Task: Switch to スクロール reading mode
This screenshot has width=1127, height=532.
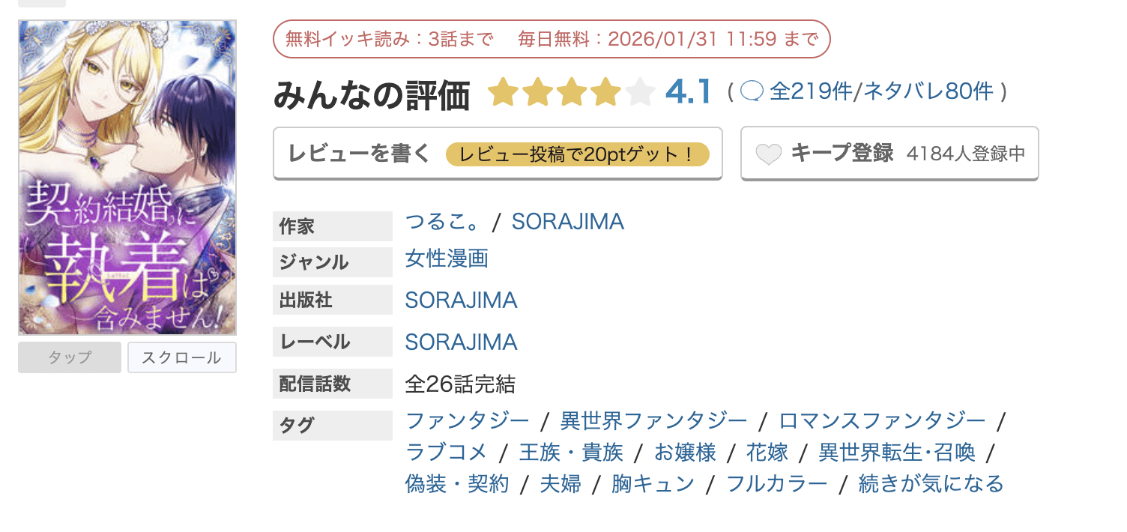Action: pyautogui.click(x=182, y=357)
